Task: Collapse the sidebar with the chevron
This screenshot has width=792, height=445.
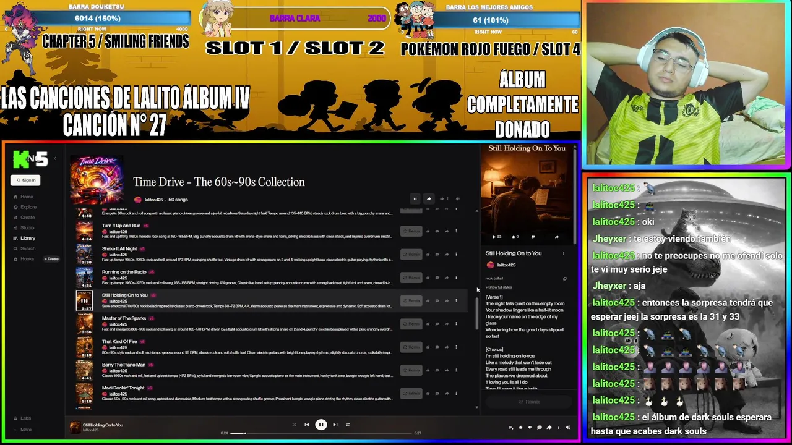Action: pyautogui.click(x=55, y=159)
